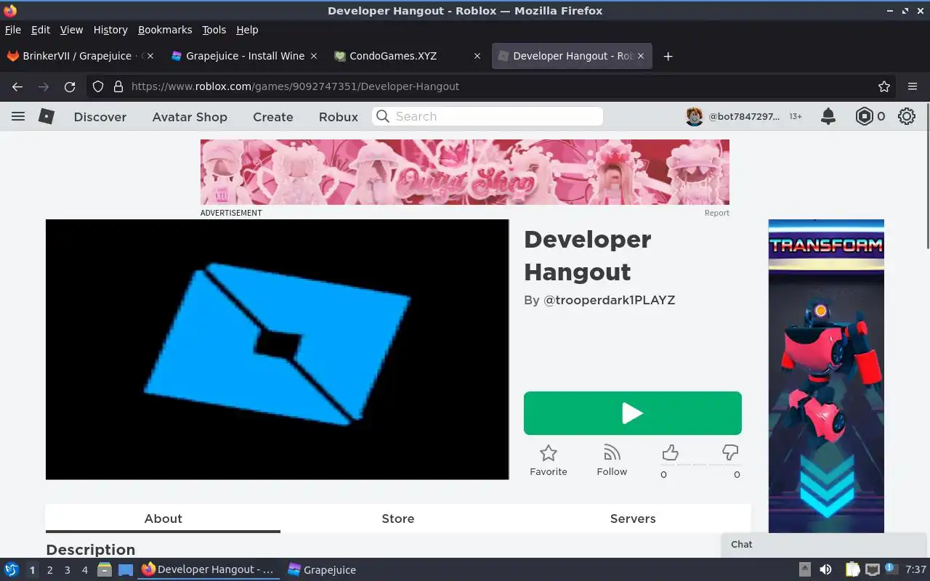Visit @trooperdark1PLAYZ creator profile
930x581 pixels.
tap(609, 300)
